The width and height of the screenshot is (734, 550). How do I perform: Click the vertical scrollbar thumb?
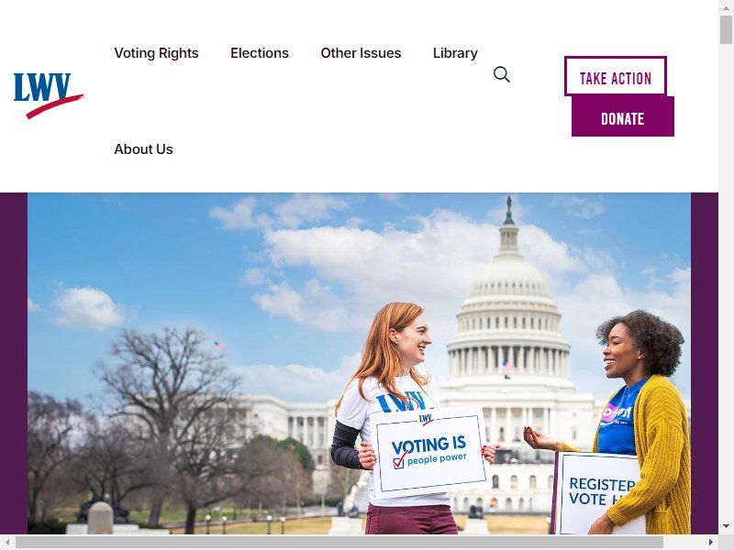(726, 29)
